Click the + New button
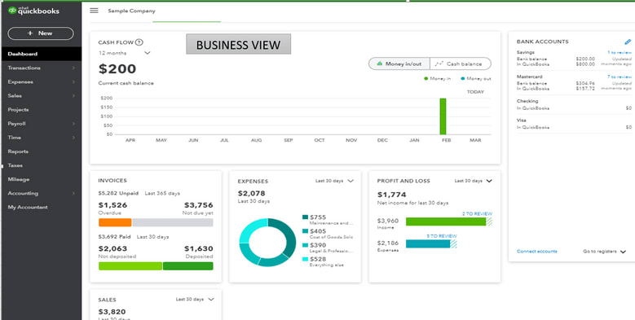Screen dimensions: 635x320 pyautogui.click(x=41, y=33)
